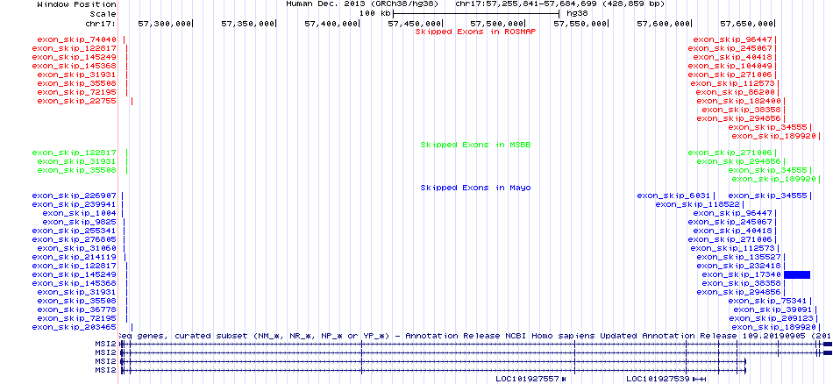Image resolution: width=833 pixels, height=384 pixels.
Task: Select the exon_skip_203465 label
Action: pos(75,327)
